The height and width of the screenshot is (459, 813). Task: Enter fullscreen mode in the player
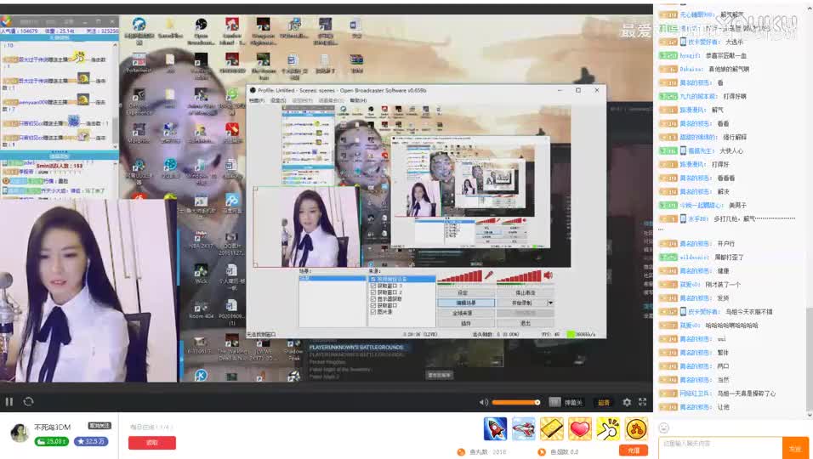[x=642, y=401]
